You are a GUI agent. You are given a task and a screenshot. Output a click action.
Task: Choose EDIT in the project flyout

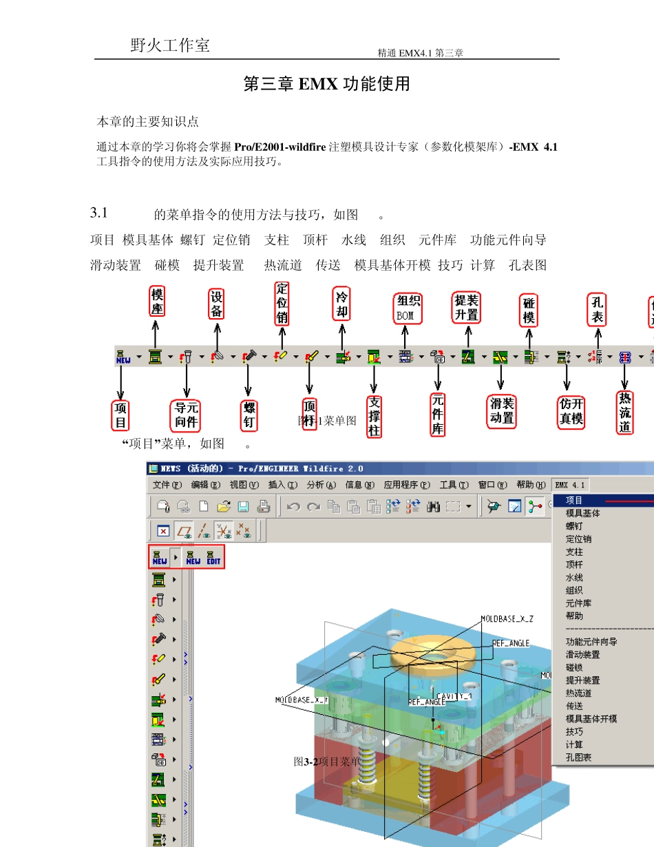pos(213,558)
